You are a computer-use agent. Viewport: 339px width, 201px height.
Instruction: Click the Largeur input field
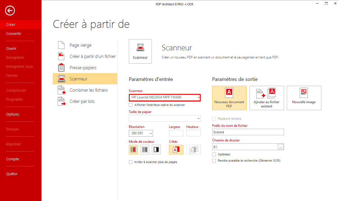point(176,133)
